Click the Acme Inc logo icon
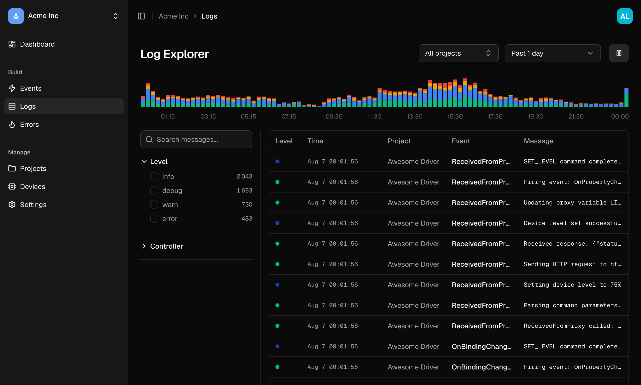This screenshot has height=385, width=641. 16,16
